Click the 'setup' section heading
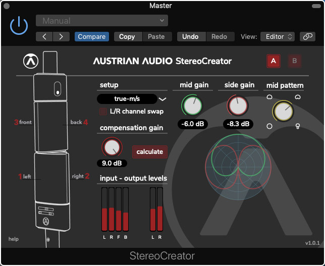The image size is (325, 266). coord(109,85)
